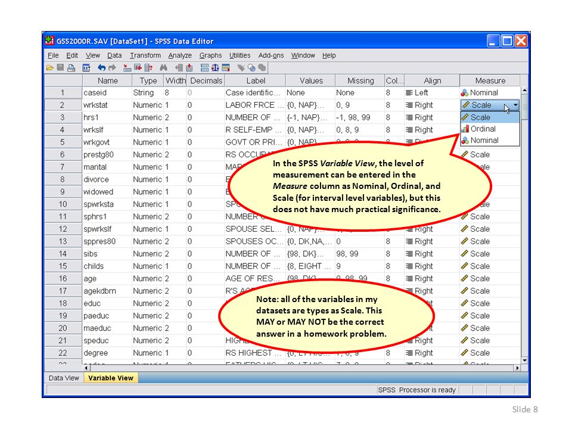This screenshot has width=572, height=429.
Task: Click the Nominal icon in caseid row
Action: pos(464,93)
